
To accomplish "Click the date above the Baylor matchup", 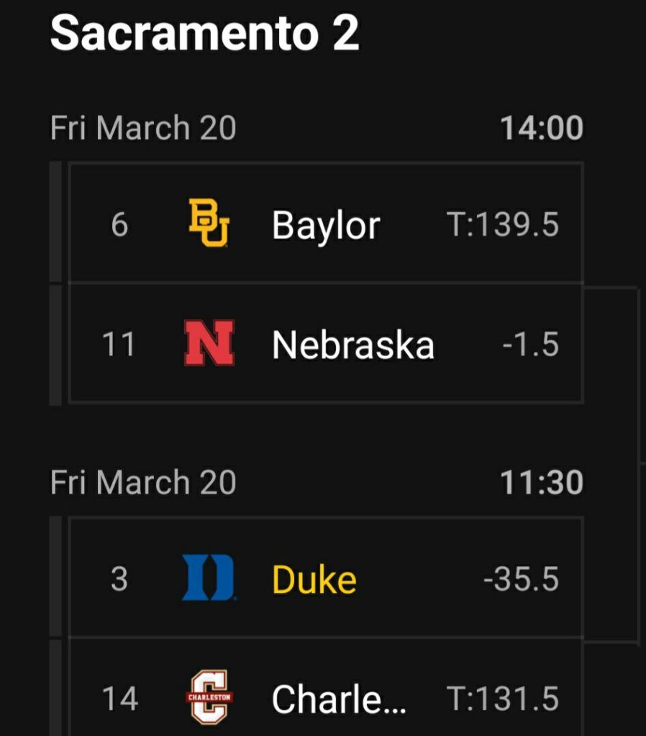I will click(x=143, y=128).
